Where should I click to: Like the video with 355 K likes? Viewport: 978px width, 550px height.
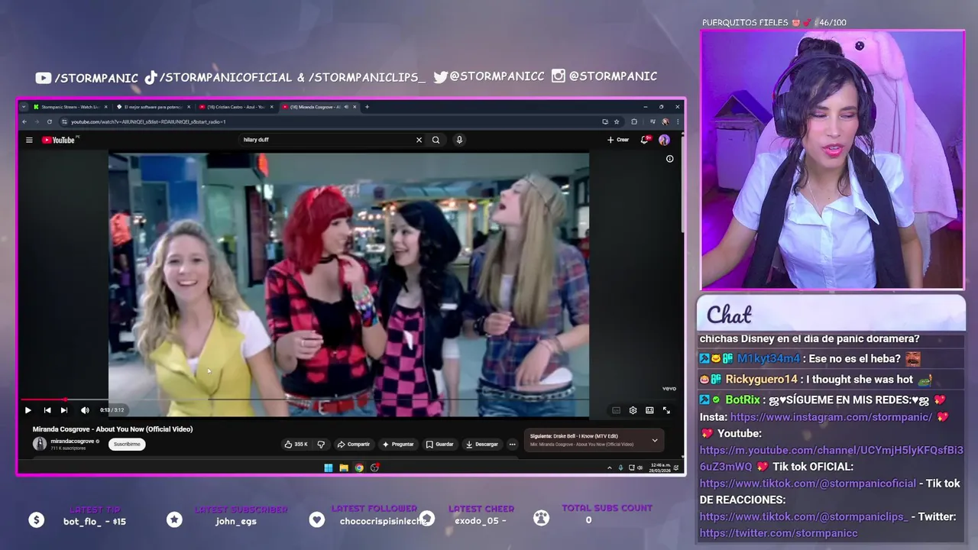click(x=296, y=444)
